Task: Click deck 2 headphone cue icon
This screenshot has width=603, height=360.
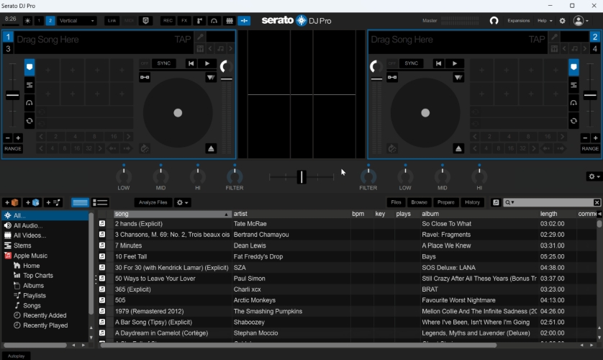Action: (x=573, y=103)
